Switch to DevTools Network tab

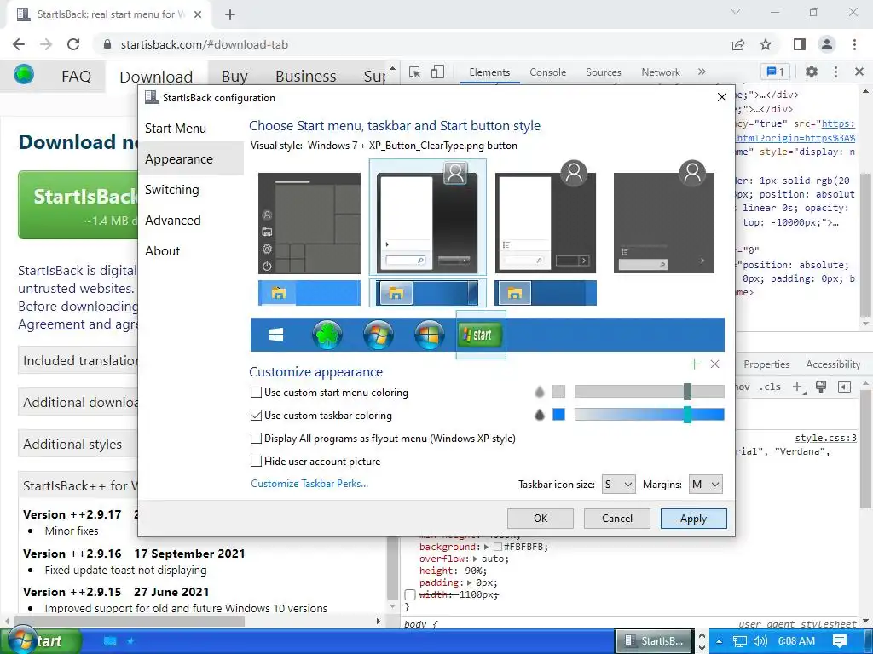(x=661, y=72)
